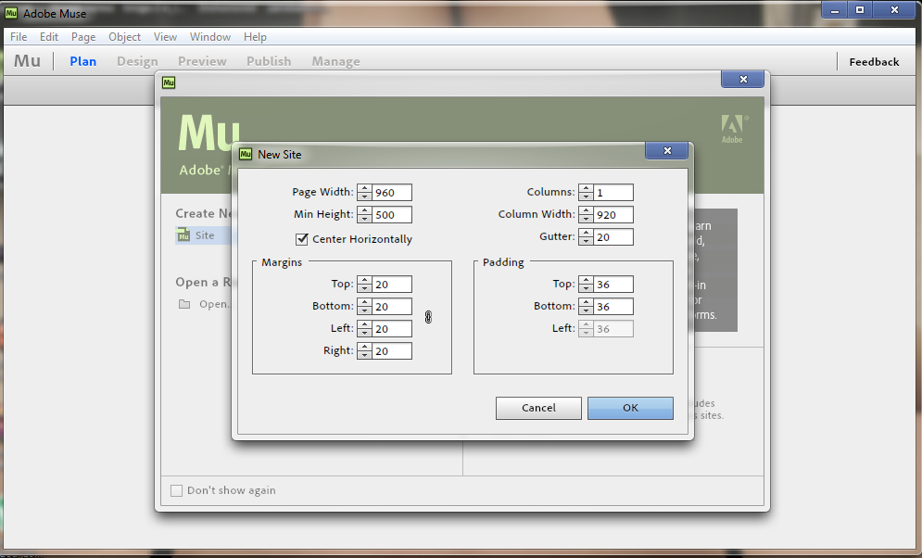Click the Margins Right stepper arrows
Screen dimensions: 922x558
[364, 351]
